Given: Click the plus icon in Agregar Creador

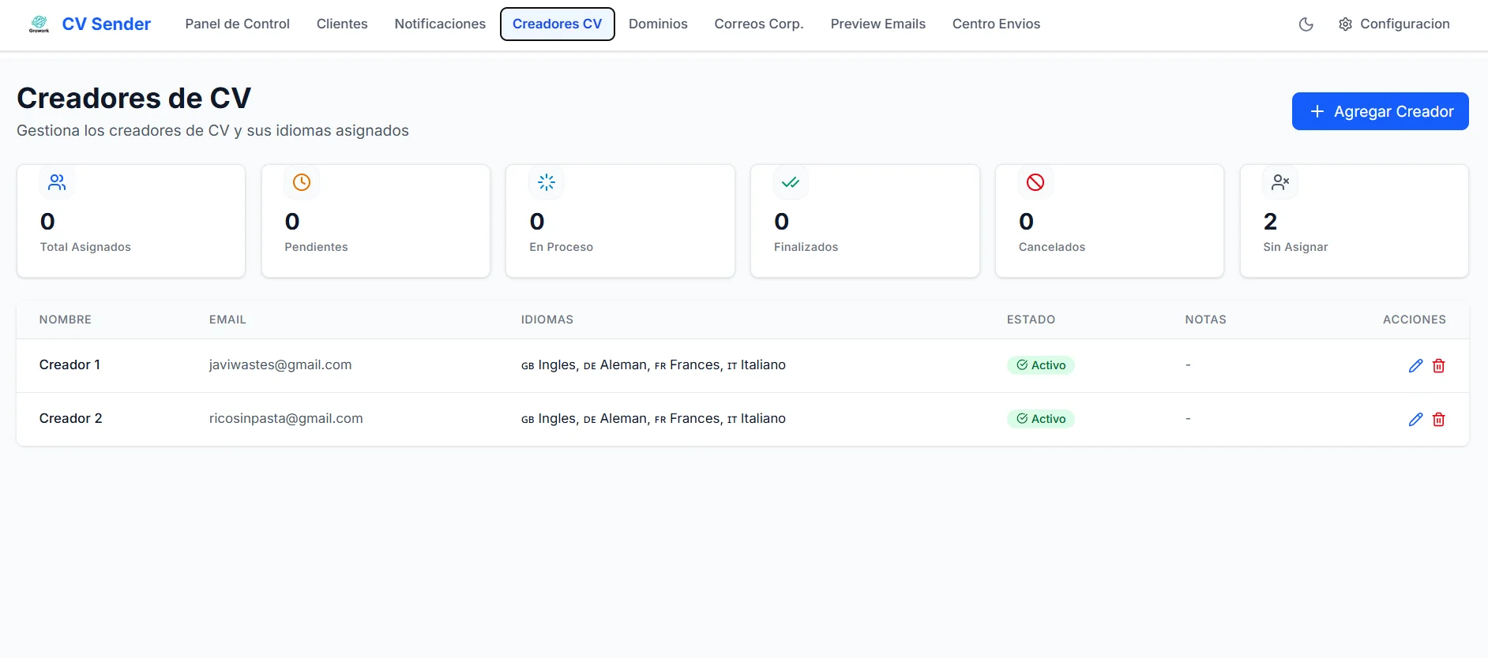Looking at the screenshot, I should click(x=1317, y=111).
